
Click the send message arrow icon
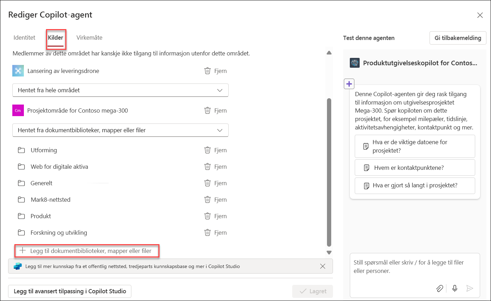click(x=470, y=288)
